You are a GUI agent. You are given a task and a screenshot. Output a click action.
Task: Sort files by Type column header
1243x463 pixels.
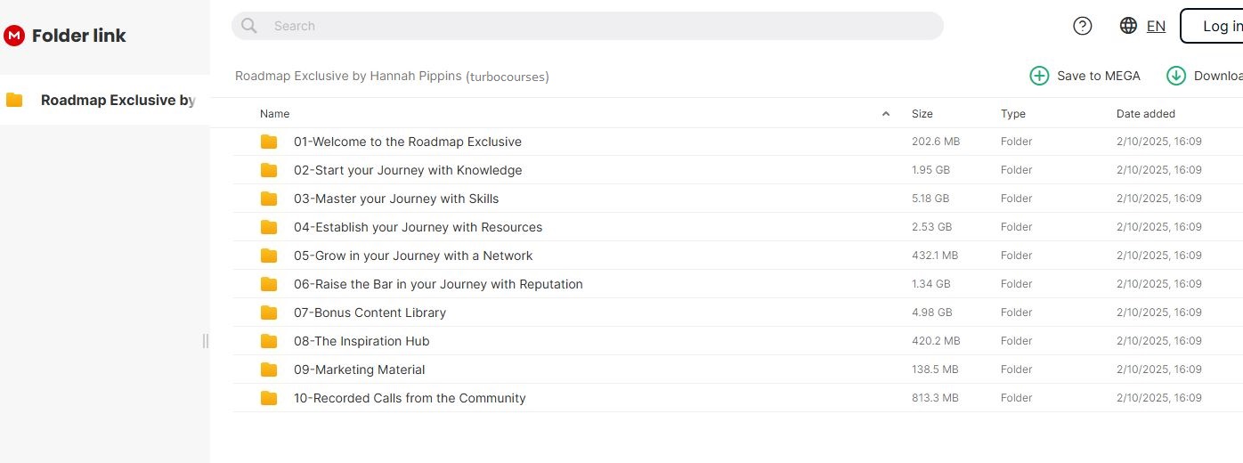[1012, 114]
